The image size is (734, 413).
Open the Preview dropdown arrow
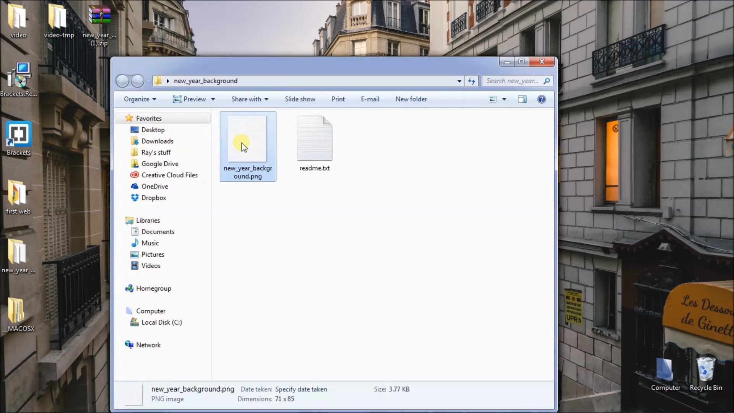pyautogui.click(x=213, y=99)
